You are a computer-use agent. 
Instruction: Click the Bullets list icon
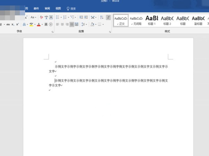tap(57, 17)
